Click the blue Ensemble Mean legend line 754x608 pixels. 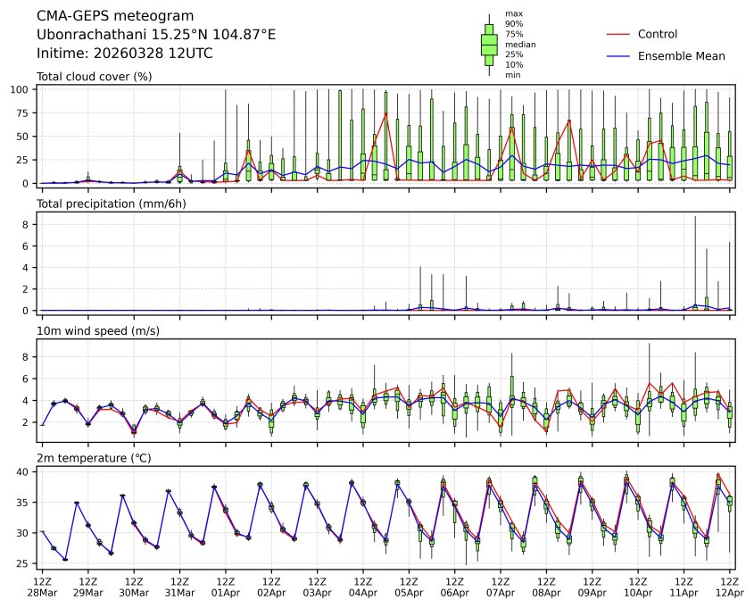pyautogui.click(x=618, y=56)
